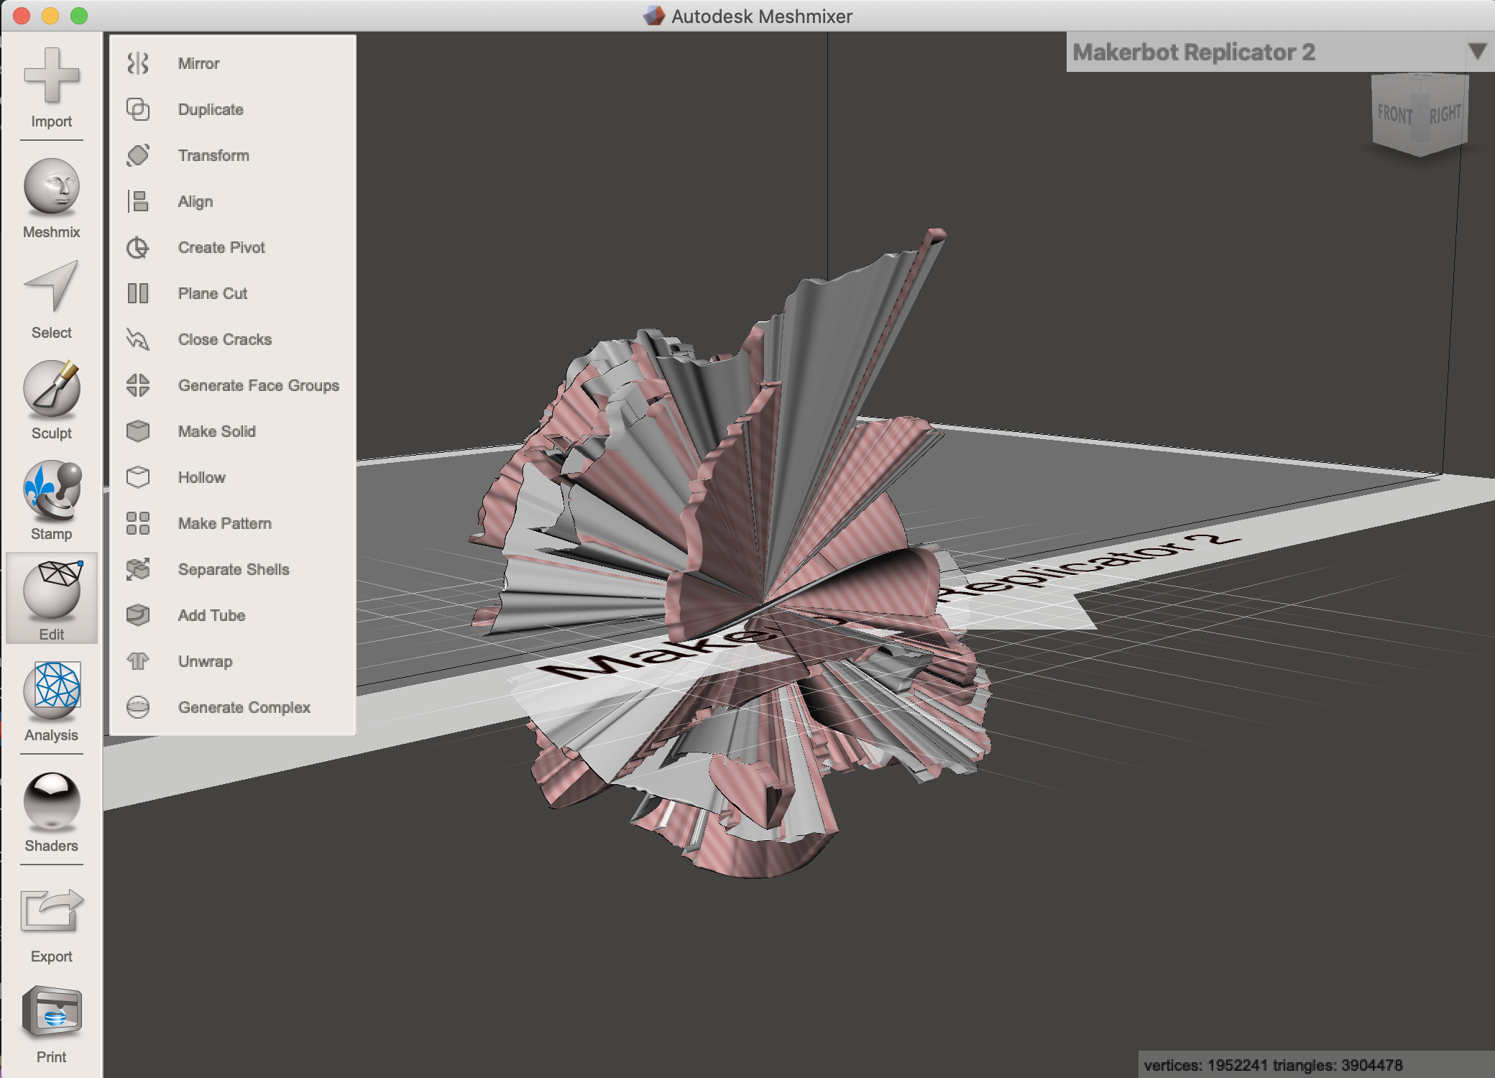This screenshot has height=1078, width=1495.
Task: Expand the printer selection dropdown arrow
Action: coord(1477,52)
